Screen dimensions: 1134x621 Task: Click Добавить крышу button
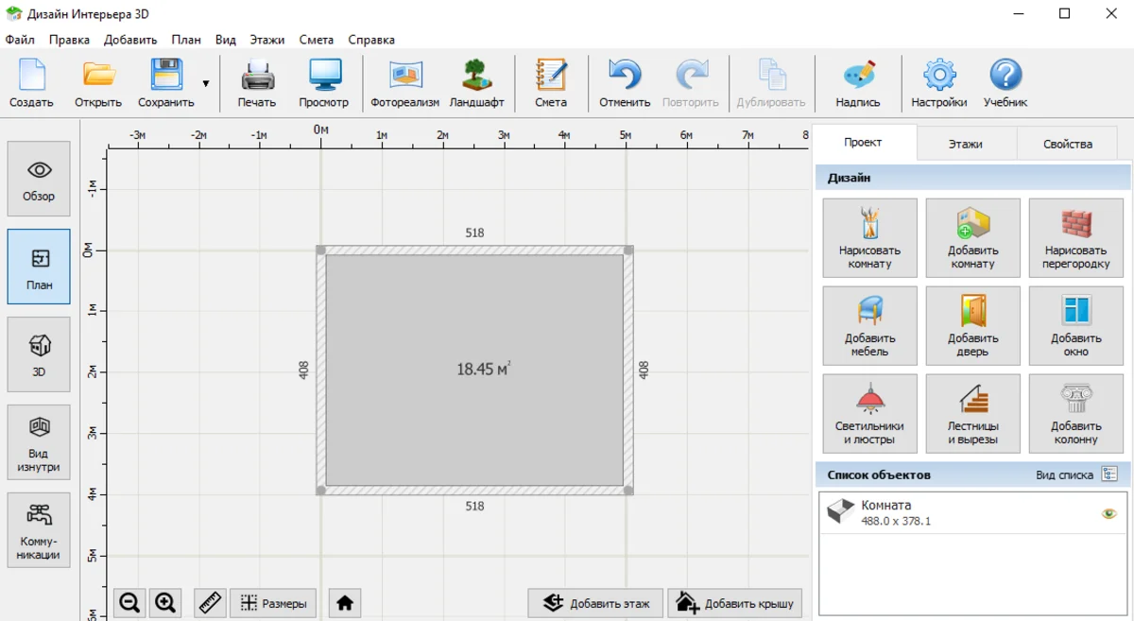click(x=735, y=603)
